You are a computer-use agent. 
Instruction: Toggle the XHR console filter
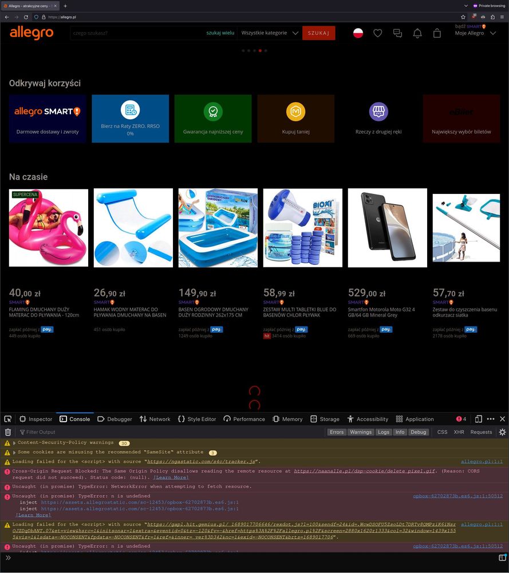click(459, 432)
